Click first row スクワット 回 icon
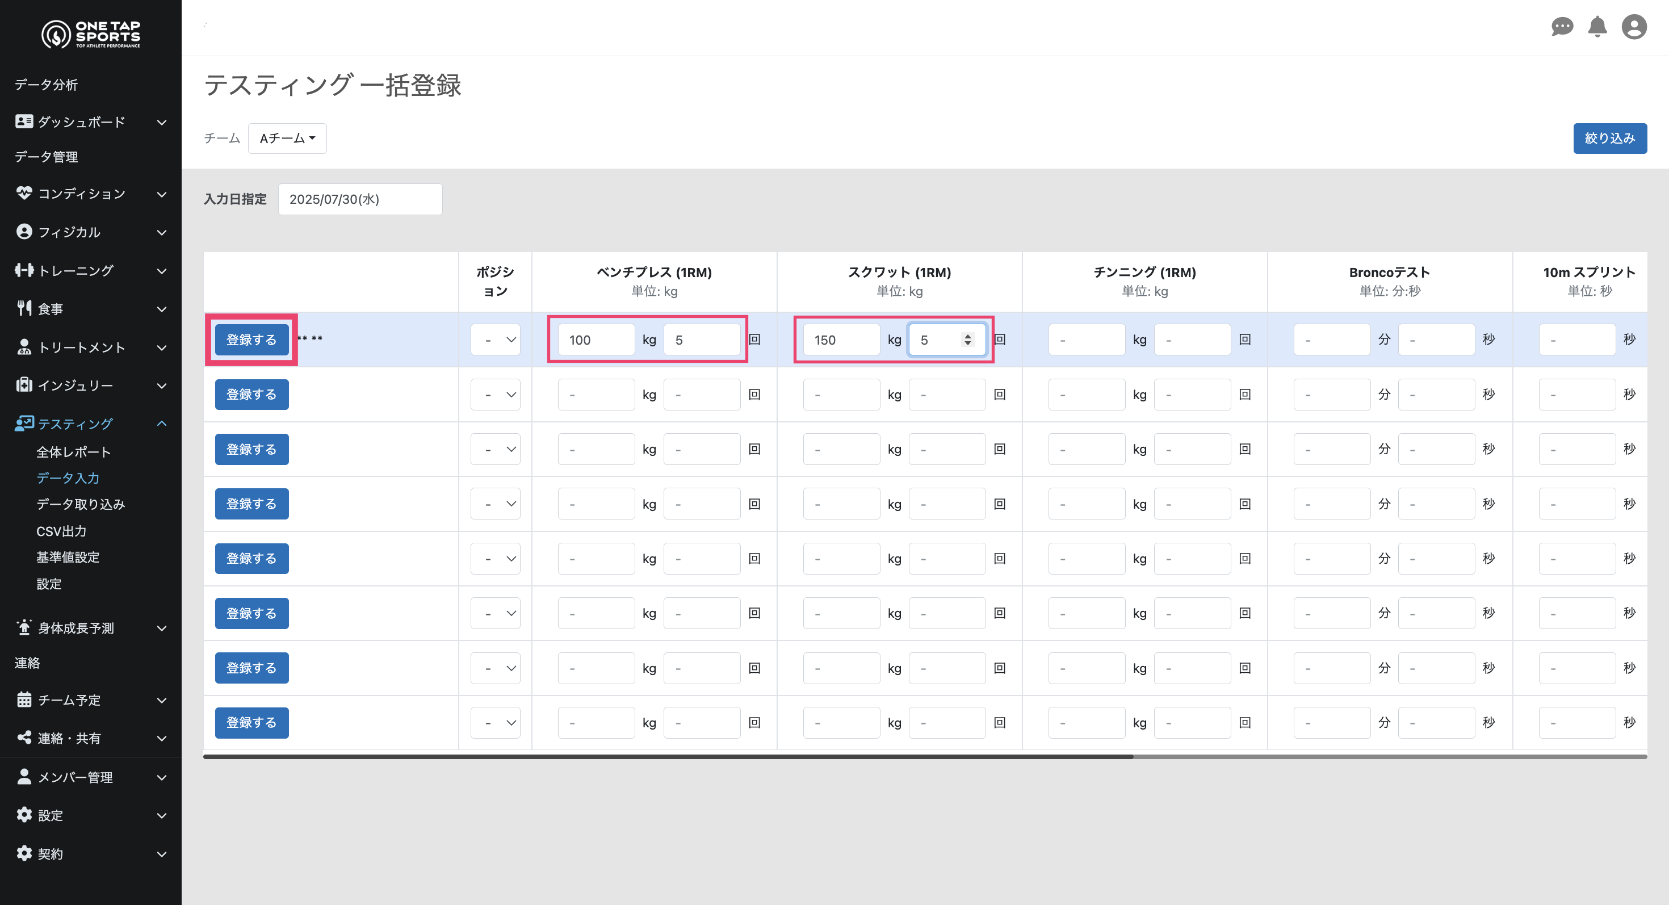The width and height of the screenshot is (1669, 905). click(1000, 340)
